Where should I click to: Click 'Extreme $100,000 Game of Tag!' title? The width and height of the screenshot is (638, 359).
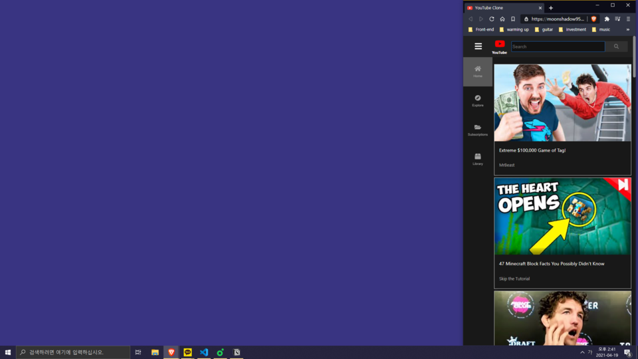point(532,150)
